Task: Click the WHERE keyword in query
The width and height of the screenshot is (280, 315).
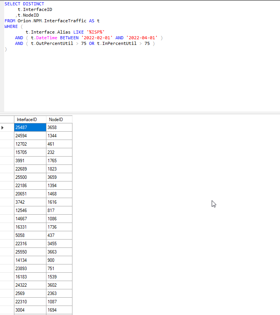Action: point(11,26)
